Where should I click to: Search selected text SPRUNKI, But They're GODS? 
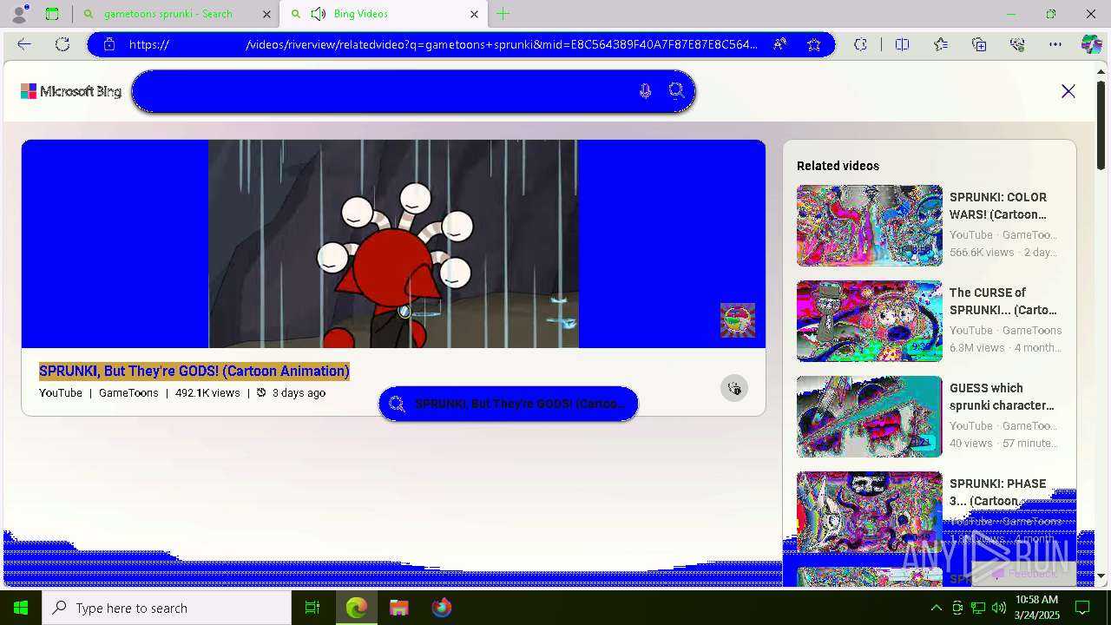509,404
